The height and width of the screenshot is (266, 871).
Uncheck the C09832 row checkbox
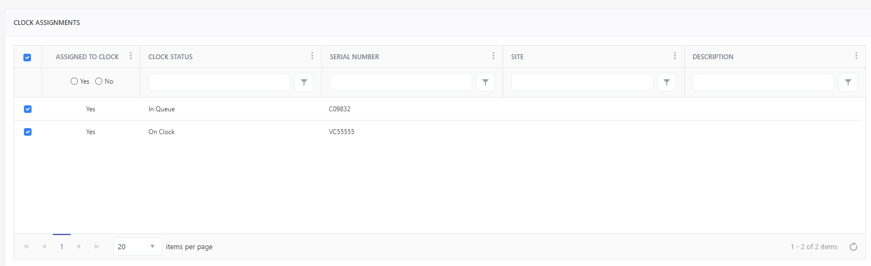28,109
